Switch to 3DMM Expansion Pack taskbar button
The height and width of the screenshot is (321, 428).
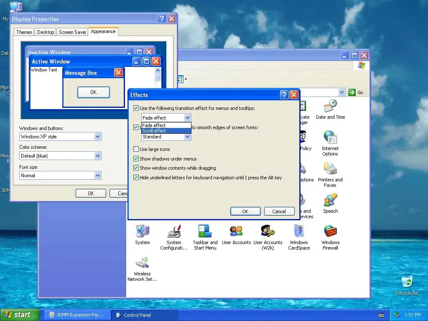(x=77, y=315)
